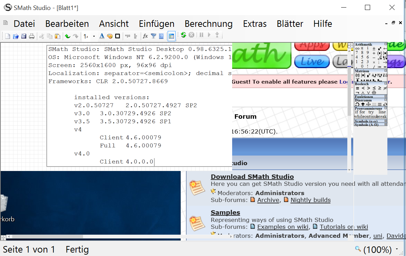Toggle the region border button
Image resolution: width=406 pixels, height=256 pixels.
pyautogui.click(x=117, y=36)
